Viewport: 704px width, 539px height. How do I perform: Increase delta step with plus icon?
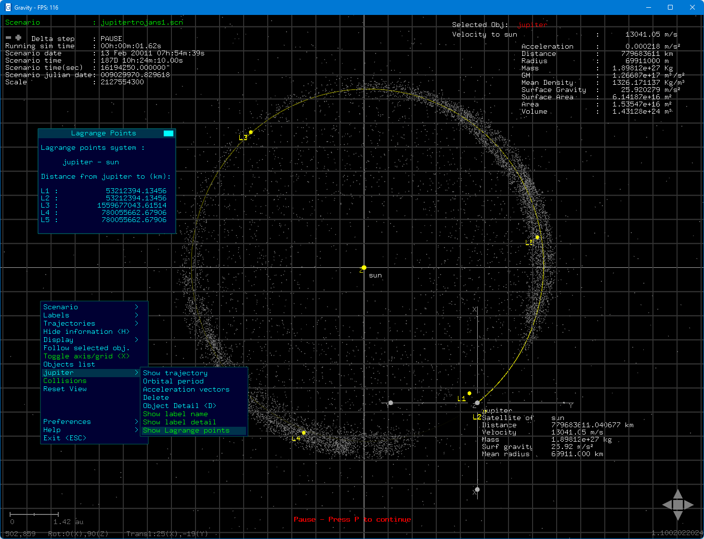point(18,38)
